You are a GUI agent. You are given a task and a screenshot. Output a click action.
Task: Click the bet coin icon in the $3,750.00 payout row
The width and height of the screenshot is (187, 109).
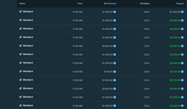(115, 80)
